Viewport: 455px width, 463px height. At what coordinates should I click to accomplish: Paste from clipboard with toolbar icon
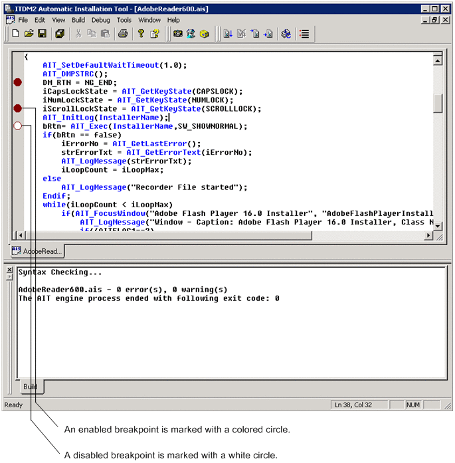click(x=105, y=34)
